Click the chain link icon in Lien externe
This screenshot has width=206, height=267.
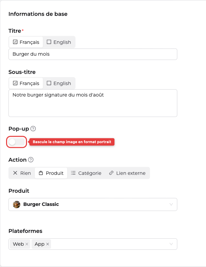click(x=111, y=173)
